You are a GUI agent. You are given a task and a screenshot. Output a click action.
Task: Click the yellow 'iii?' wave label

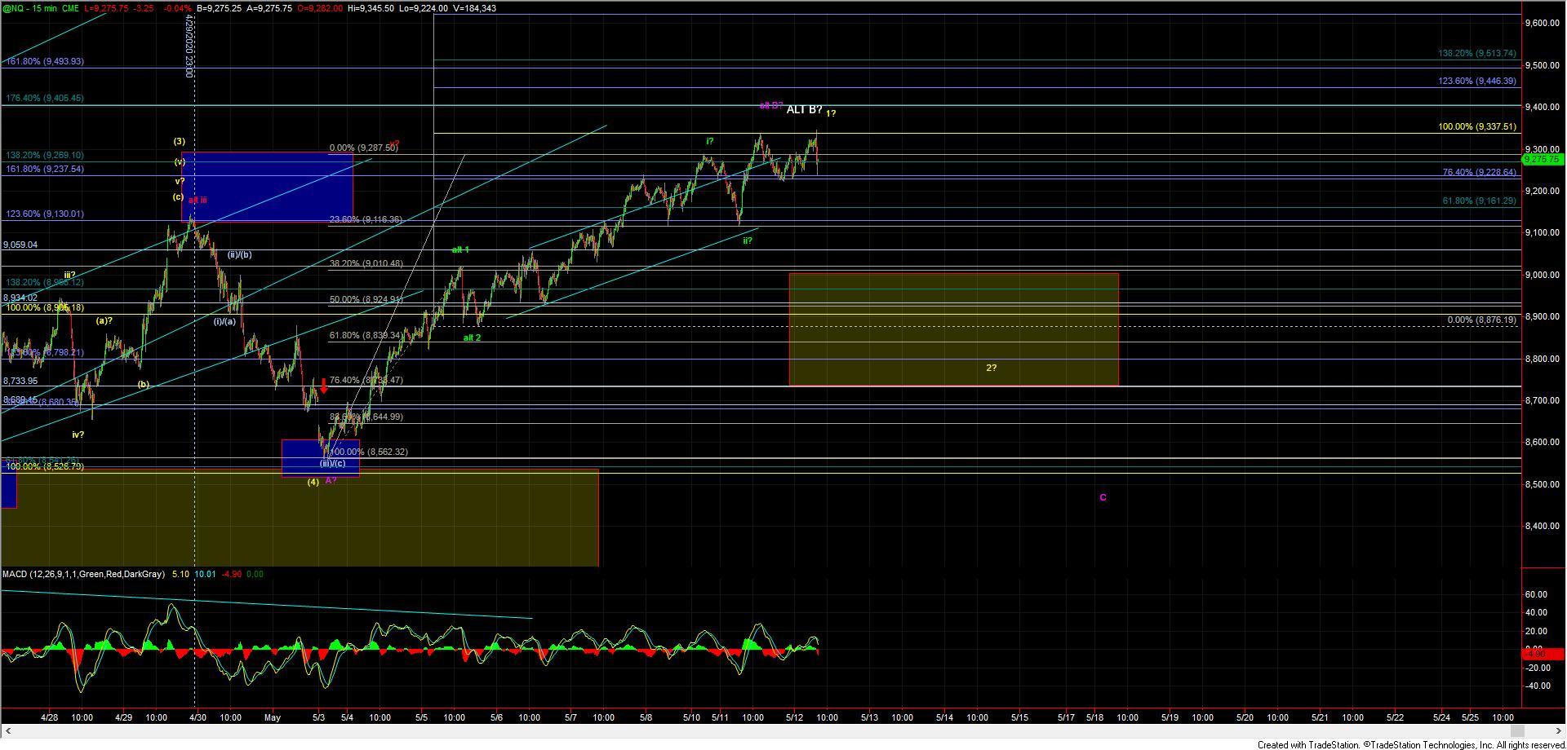(70, 275)
